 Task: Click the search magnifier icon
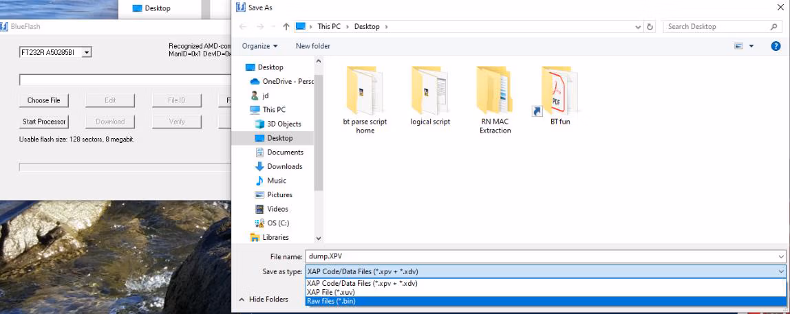pyautogui.click(x=774, y=27)
